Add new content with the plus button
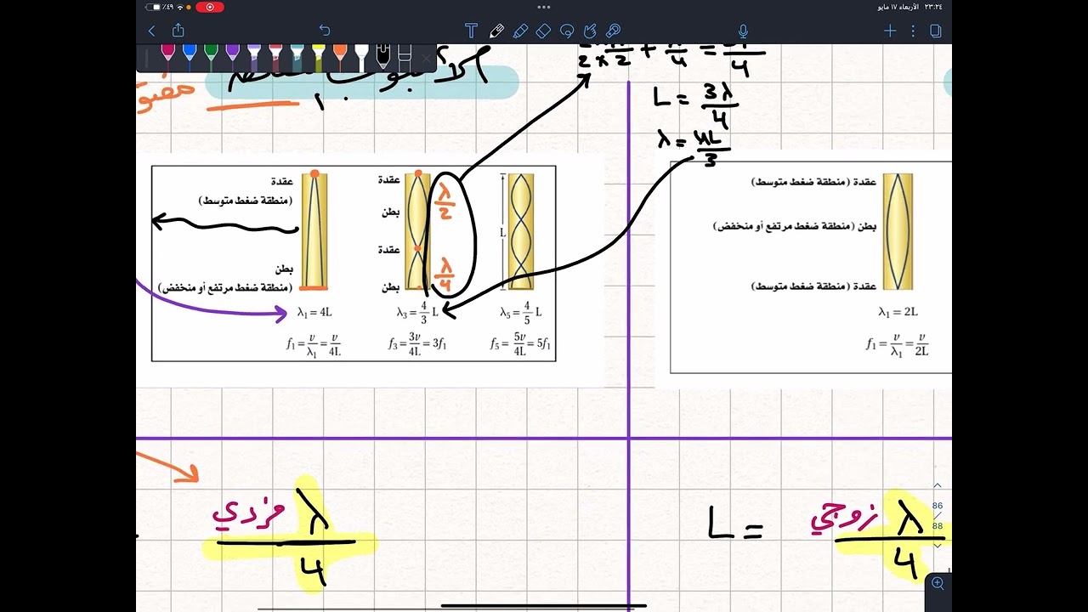 point(890,31)
